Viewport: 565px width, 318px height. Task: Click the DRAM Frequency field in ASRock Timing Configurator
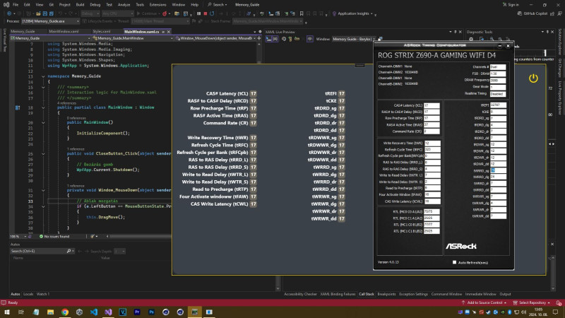(498, 81)
